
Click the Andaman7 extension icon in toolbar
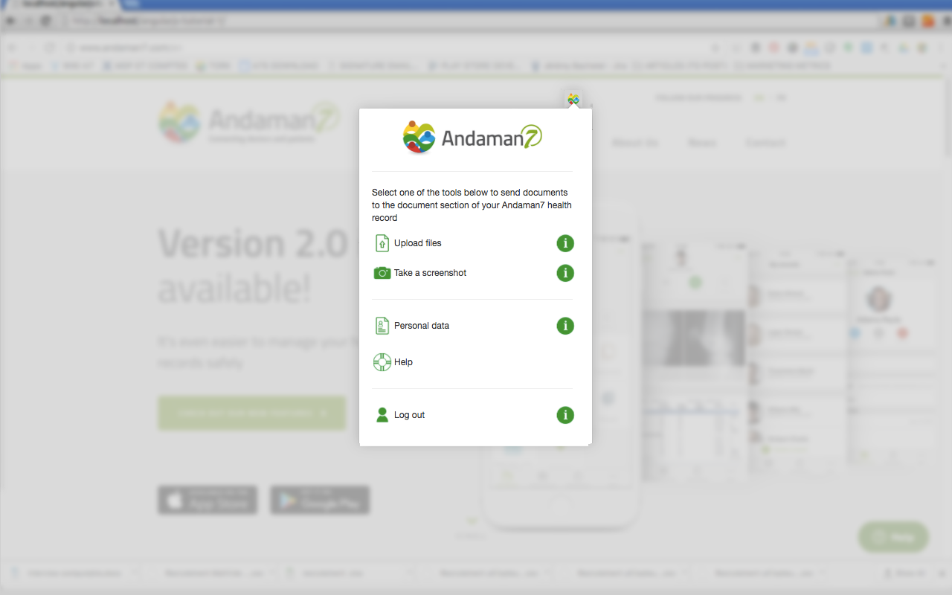tap(573, 98)
